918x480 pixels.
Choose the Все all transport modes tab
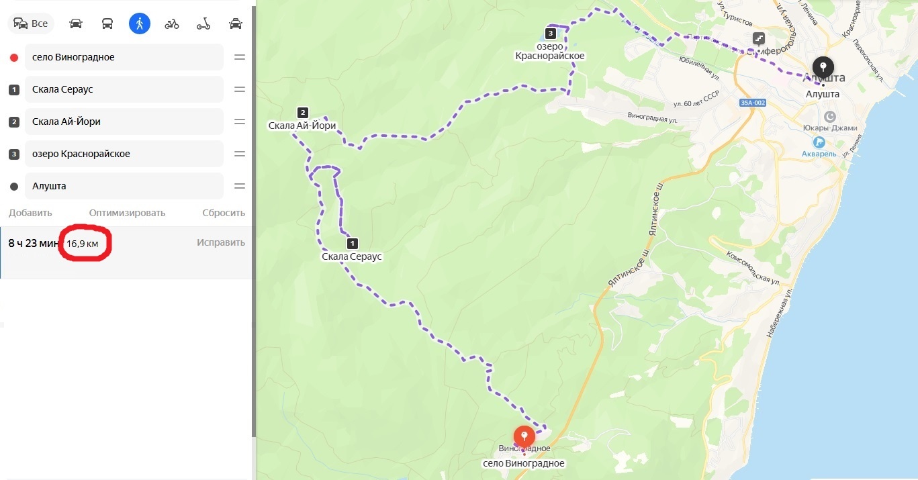31,23
